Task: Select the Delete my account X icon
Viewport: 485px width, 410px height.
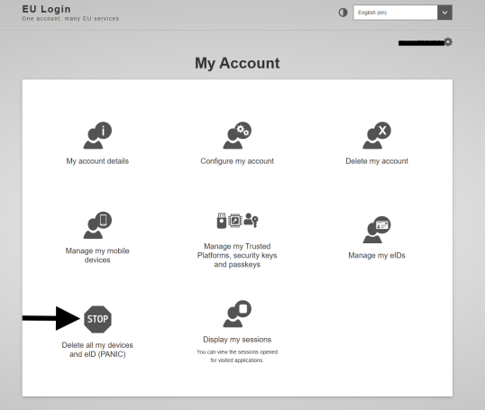Action: (x=377, y=135)
